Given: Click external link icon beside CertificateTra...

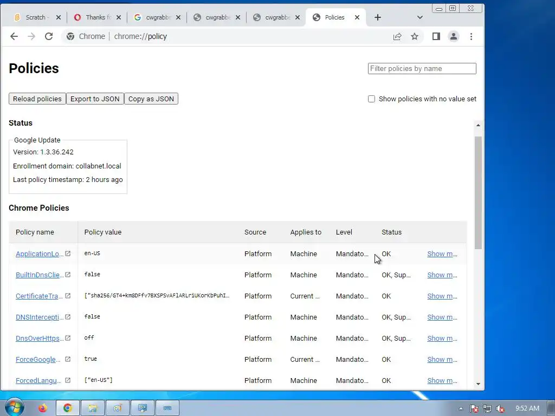Looking at the screenshot, I should [68, 296].
